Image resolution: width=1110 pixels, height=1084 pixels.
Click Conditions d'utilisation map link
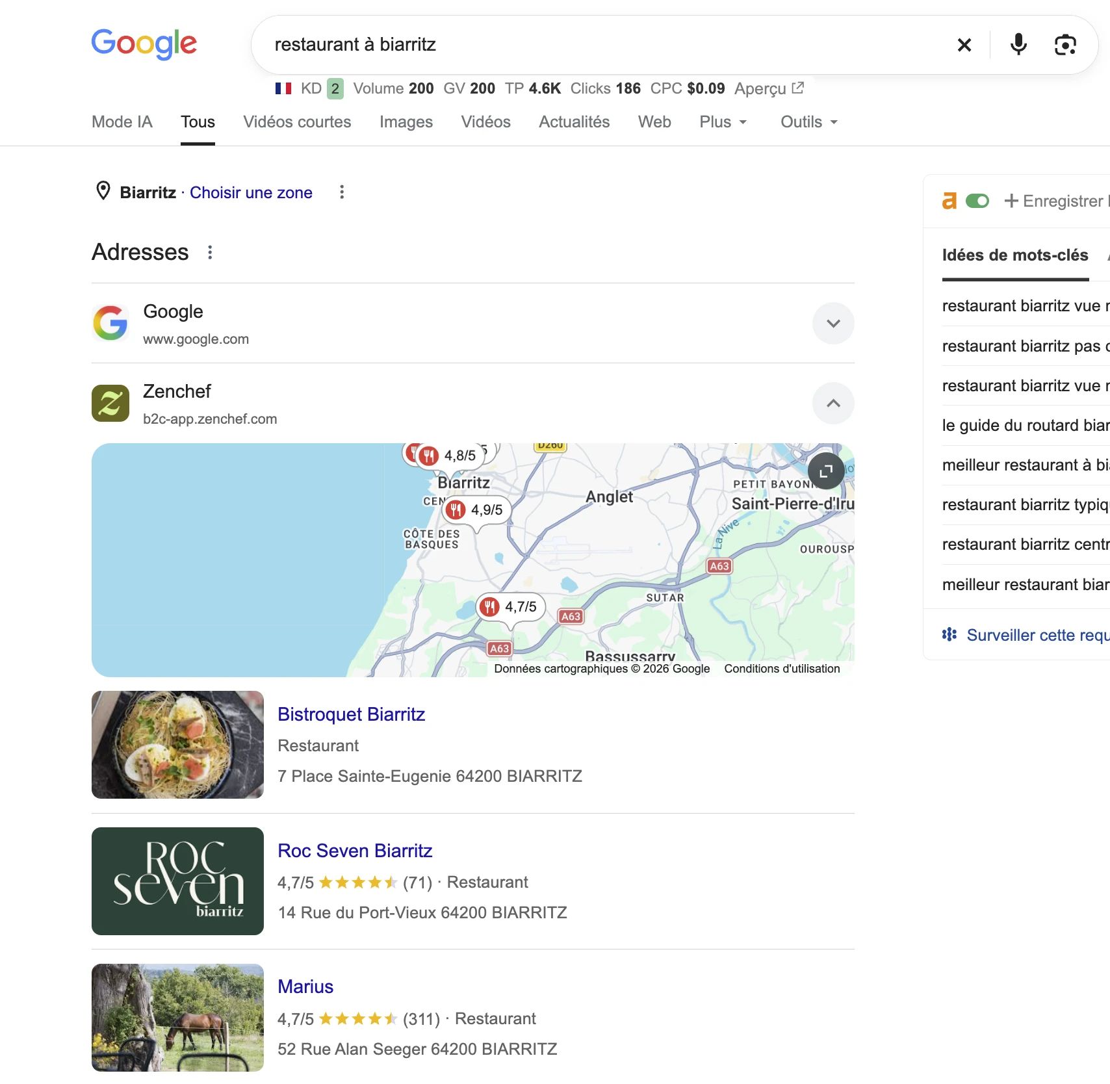pos(782,669)
